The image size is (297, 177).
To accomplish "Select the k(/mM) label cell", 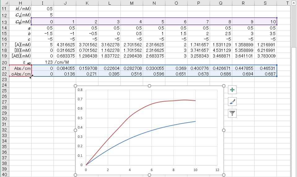I will click(20, 8).
